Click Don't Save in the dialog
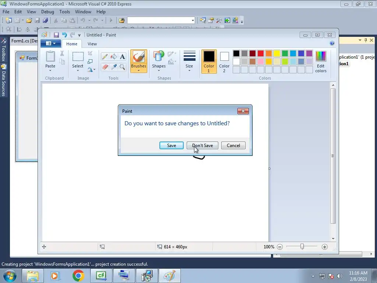This screenshot has height=283, width=377. pos(202,145)
